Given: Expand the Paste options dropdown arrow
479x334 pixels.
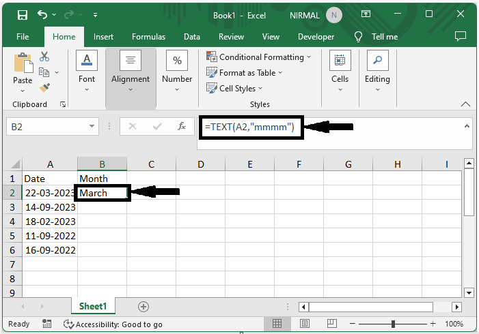Looking at the screenshot, I should 23,91.
